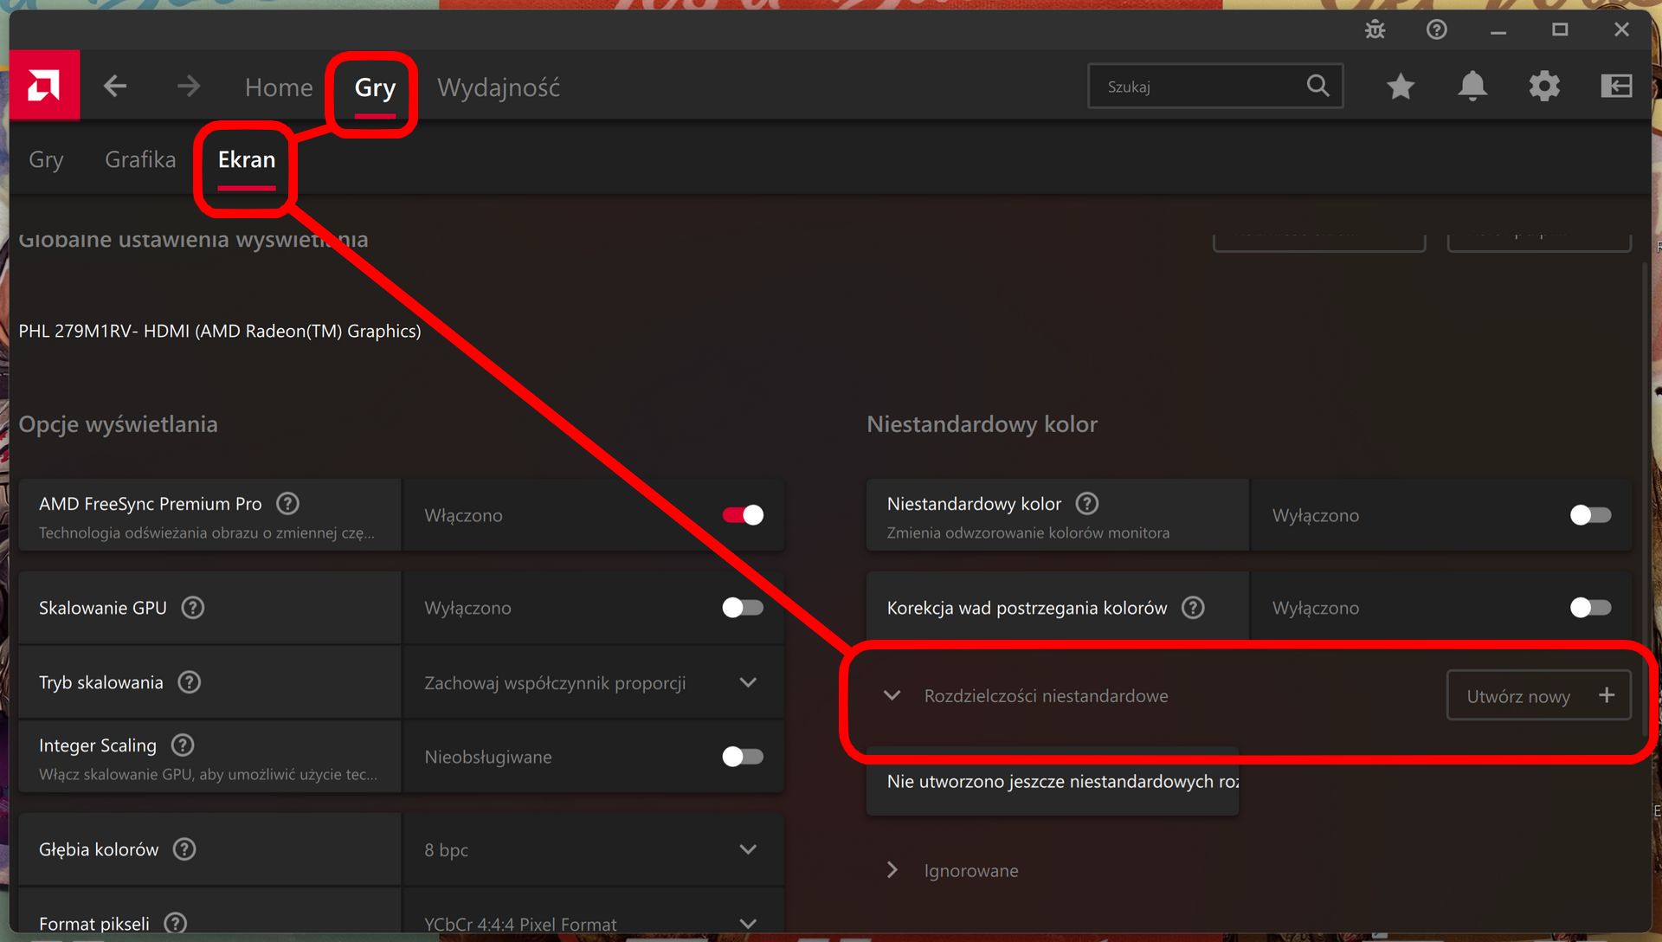This screenshot has height=942, width=1662.
Task: Click PHL 279M1RV- HDMI display label
Action: point(220,331)
